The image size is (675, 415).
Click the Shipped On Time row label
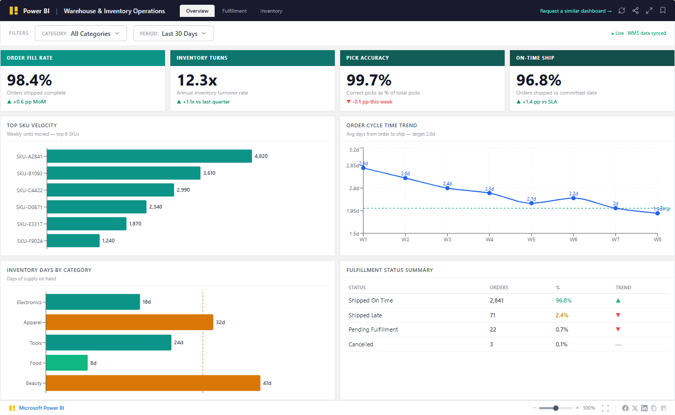click(371, 300)
